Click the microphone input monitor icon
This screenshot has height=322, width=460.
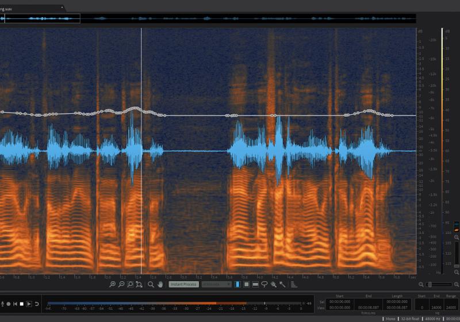coord(2,304)
